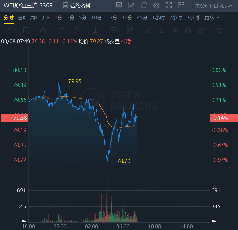This screenshot has height=230, width=238.
Task: Expand the 更多 timeframes dropdown
Action: [x=212, y=18]
